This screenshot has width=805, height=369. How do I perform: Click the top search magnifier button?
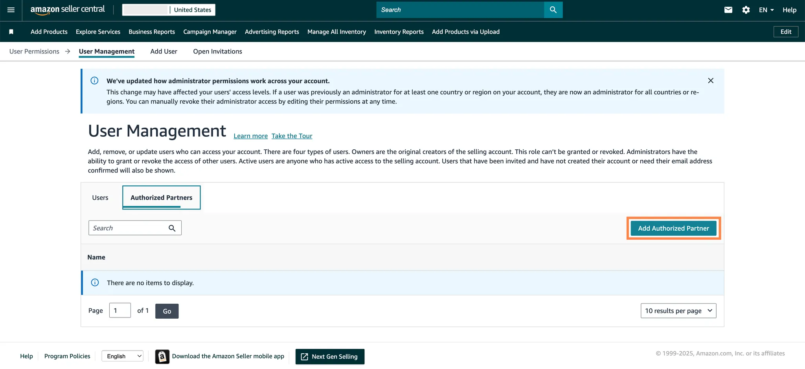[x=553, y=10]
